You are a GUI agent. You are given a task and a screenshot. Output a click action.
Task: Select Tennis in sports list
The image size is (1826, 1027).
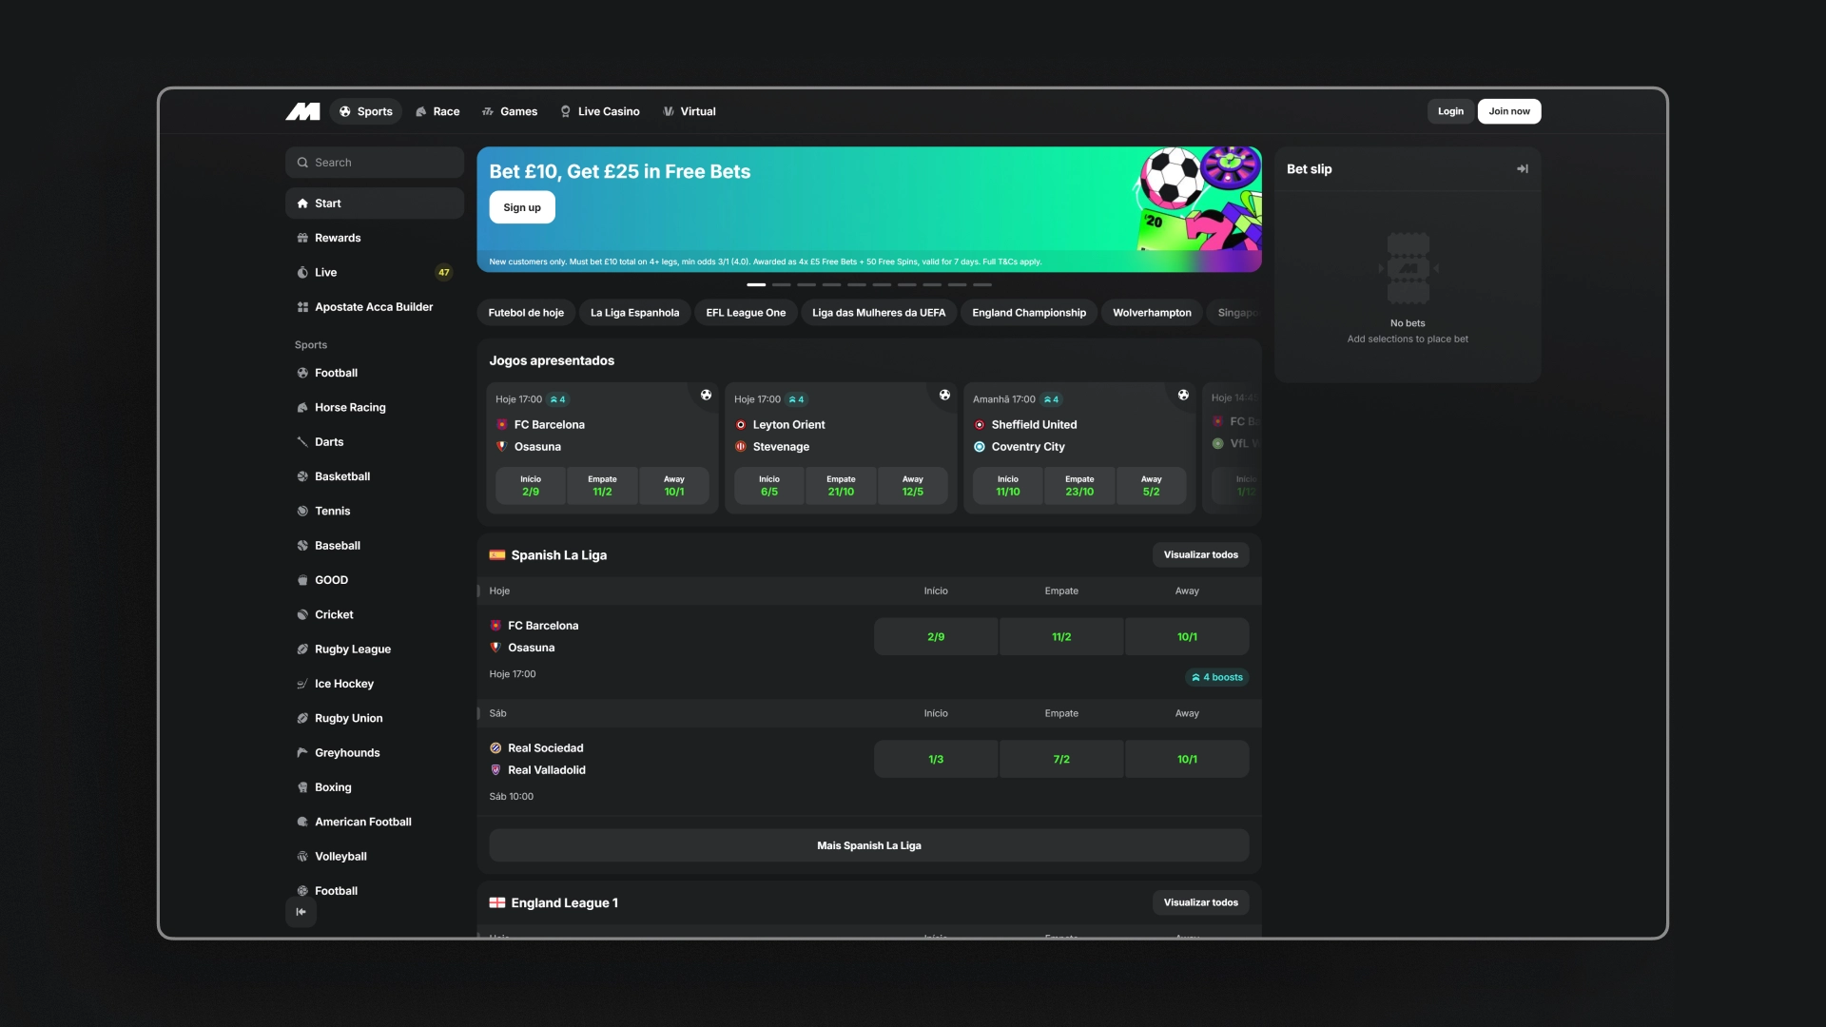[375, 511]
